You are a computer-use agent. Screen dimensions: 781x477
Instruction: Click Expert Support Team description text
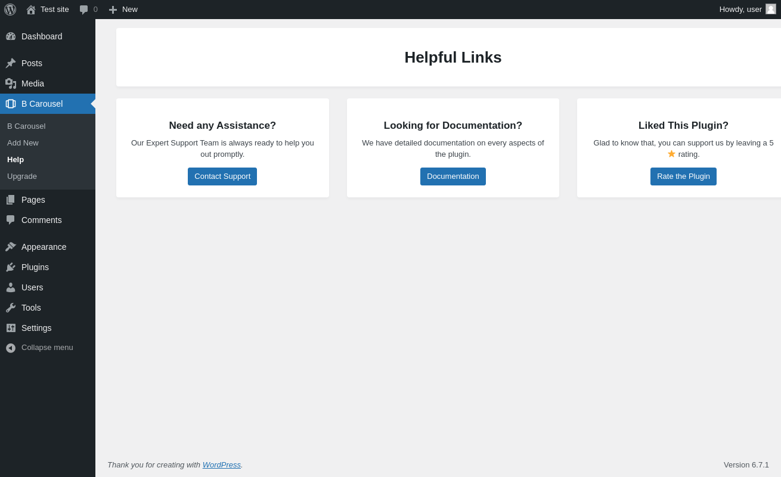coord(222,148)
